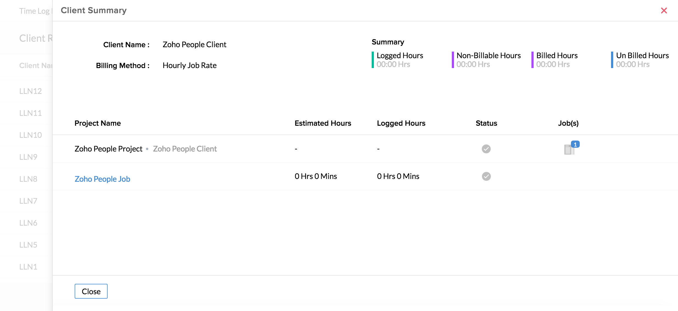Screen dimensions: 678x311
Task: Click the Time Log tab label
Action: click(34, 11)
